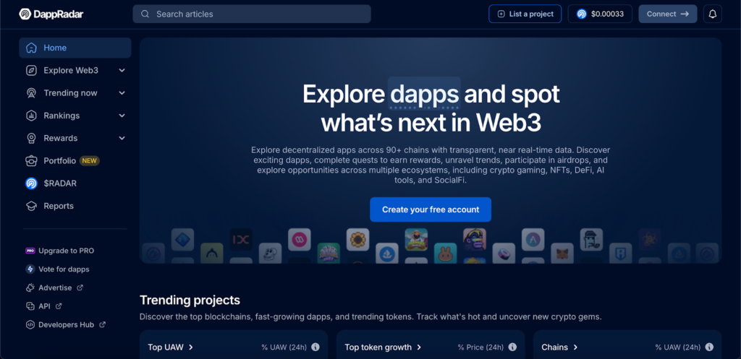Click the info icon beside Top UAW
The height and width of the screenshot is (359, 741).
(x=316, y=347)
